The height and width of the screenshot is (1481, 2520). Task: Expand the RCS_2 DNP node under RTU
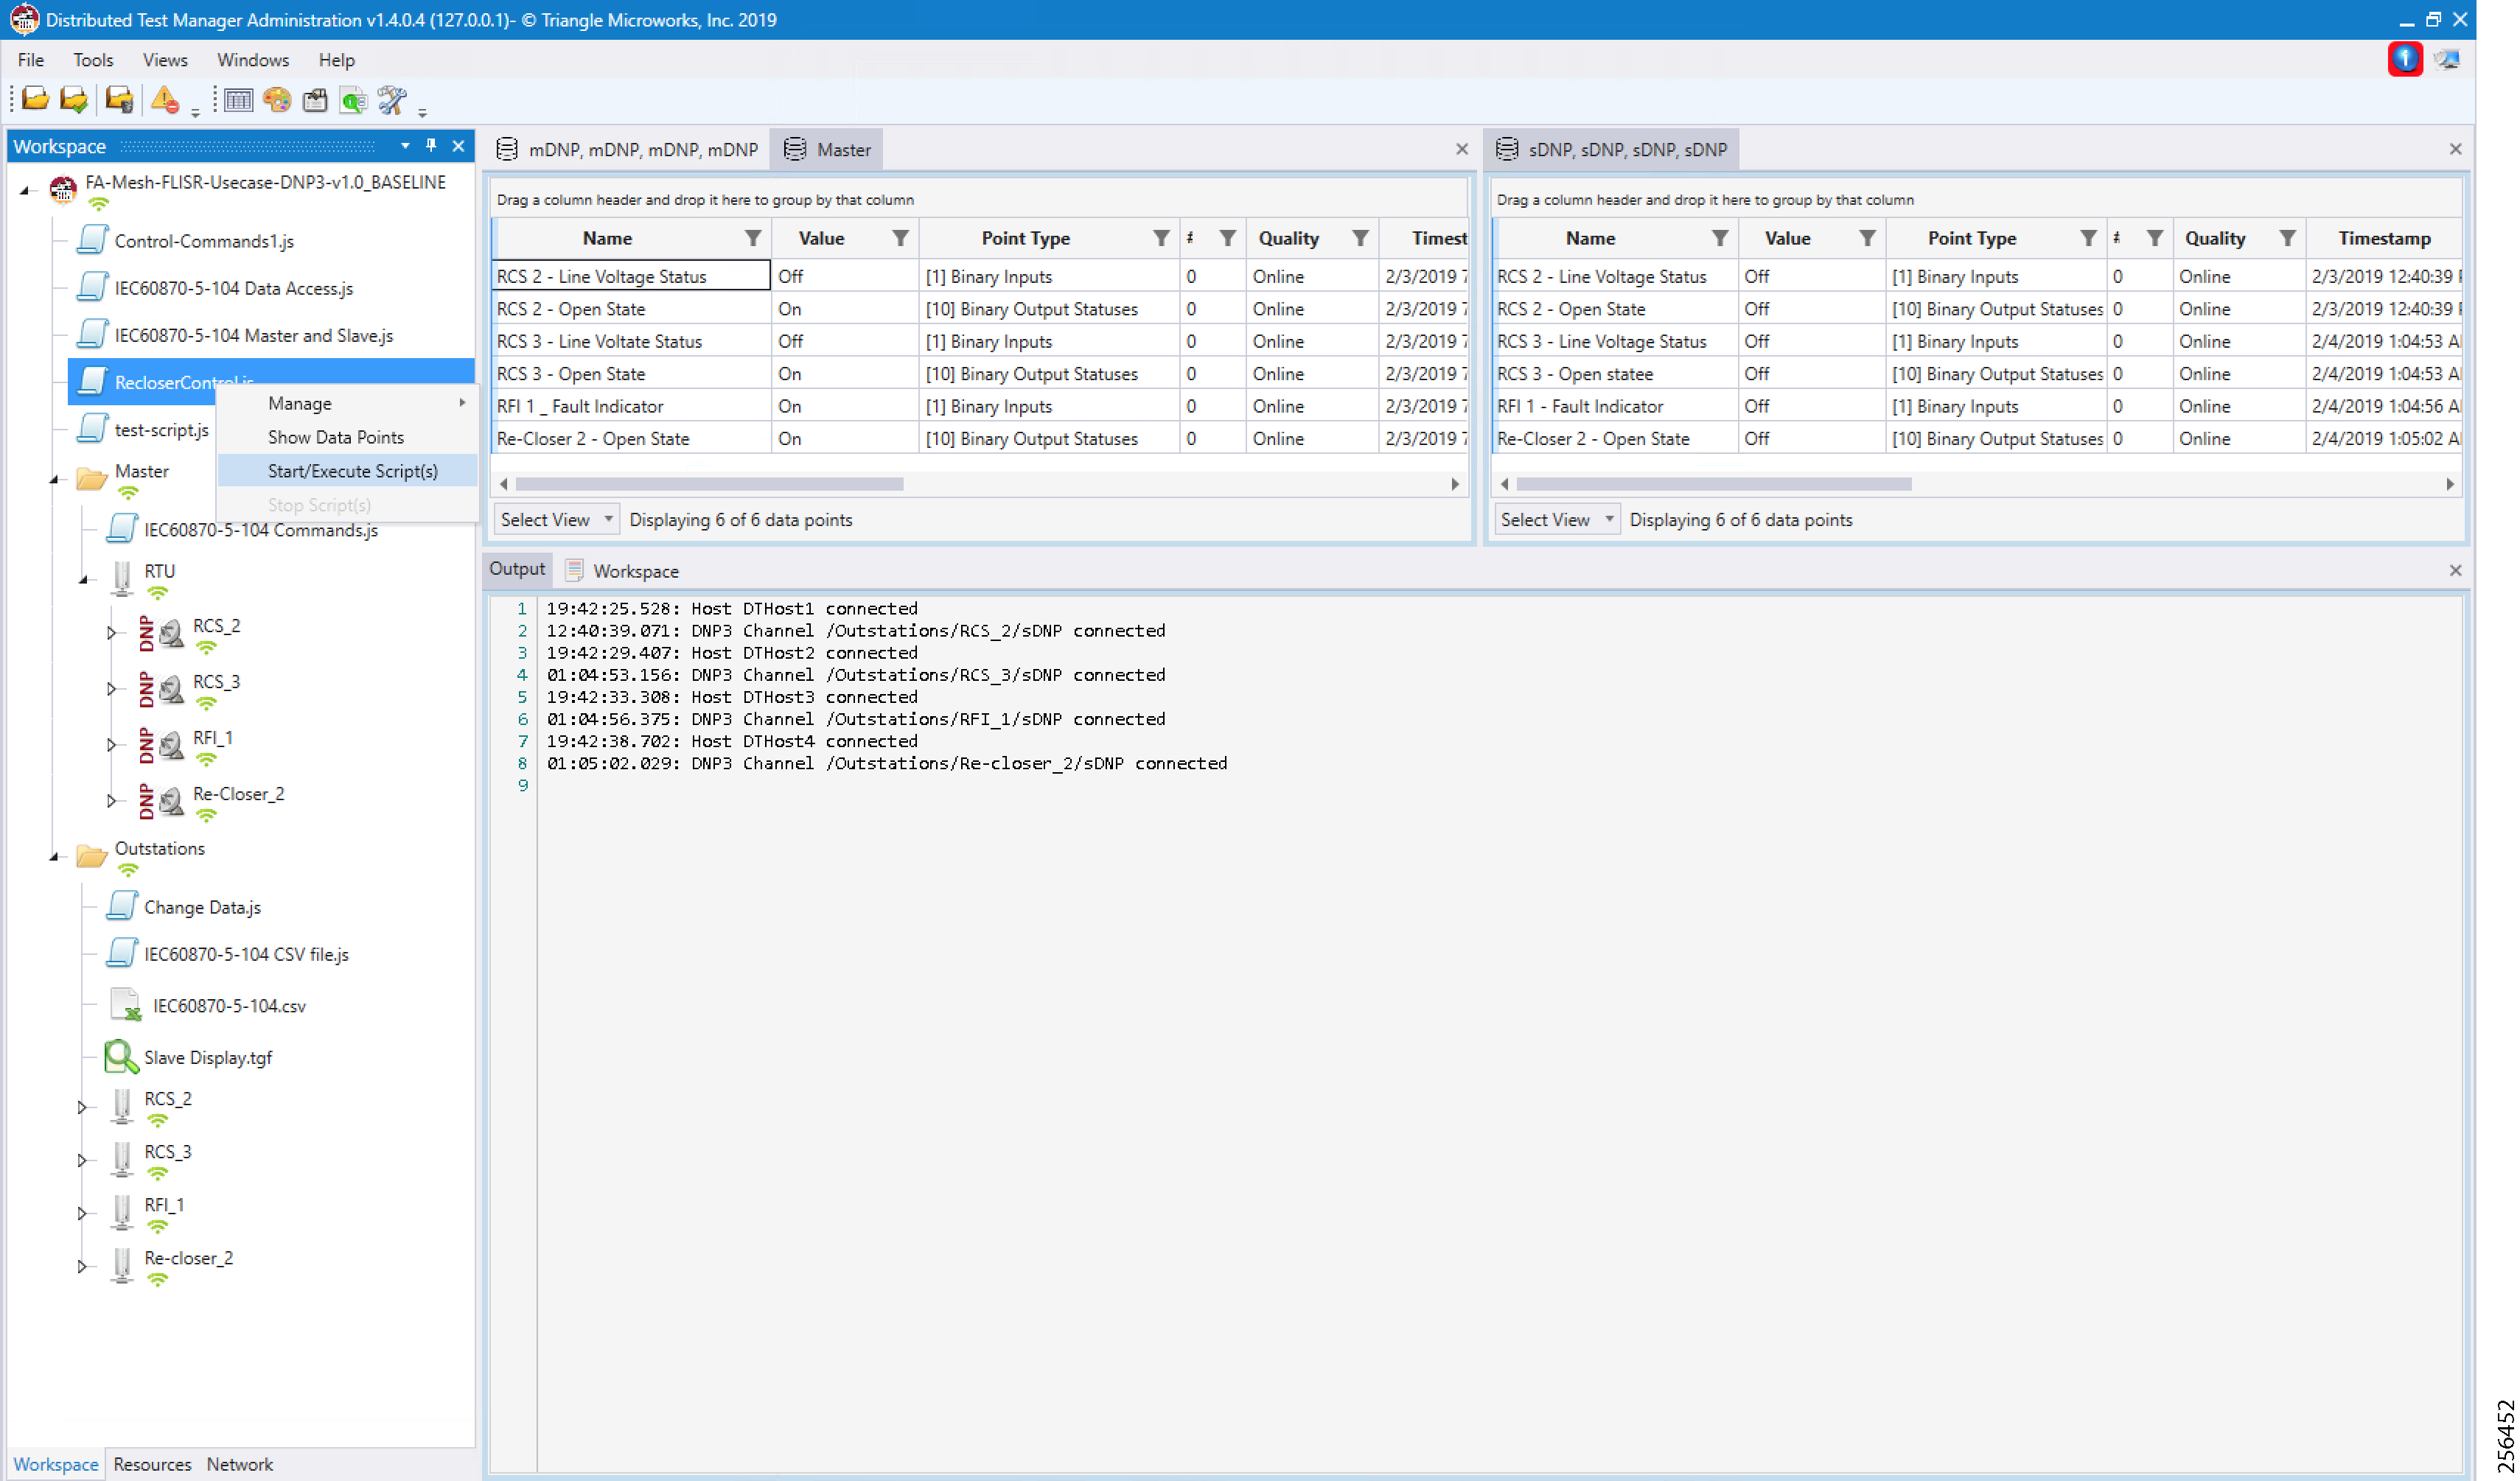(x=111, y=633)
